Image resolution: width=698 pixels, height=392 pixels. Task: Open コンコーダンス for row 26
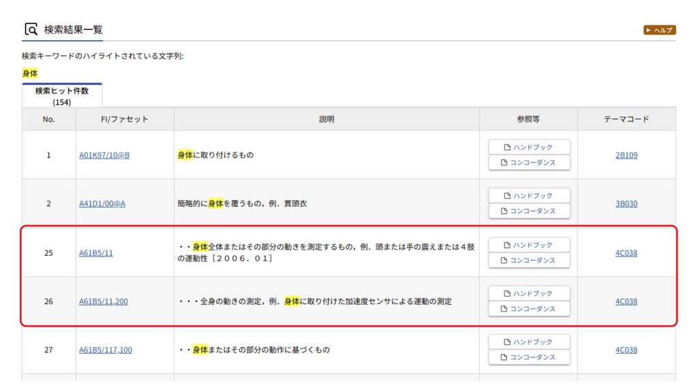pyautogui.click(x=529, y=309)
